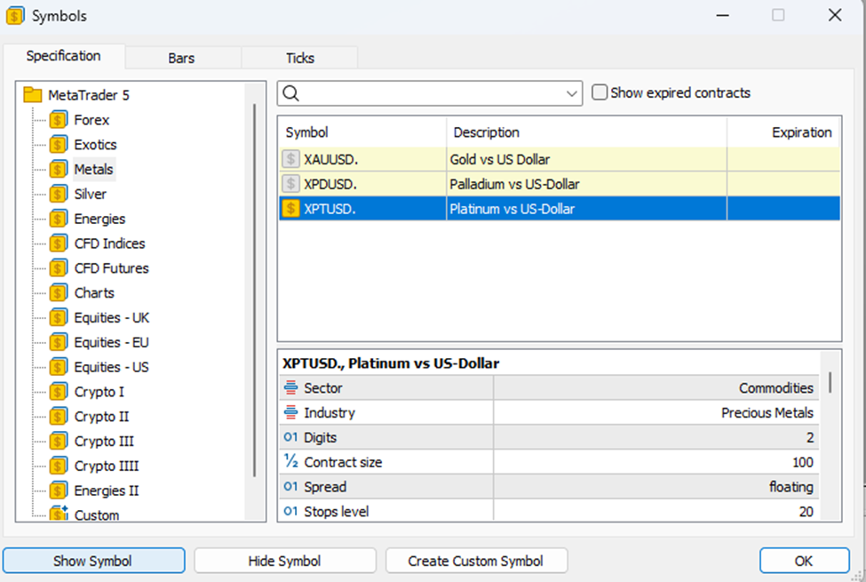Click the Exotics group icon
Screen dimensions: 866x582
58,145
